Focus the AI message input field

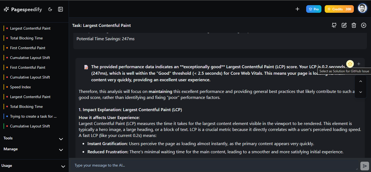[x=215, y=165]
